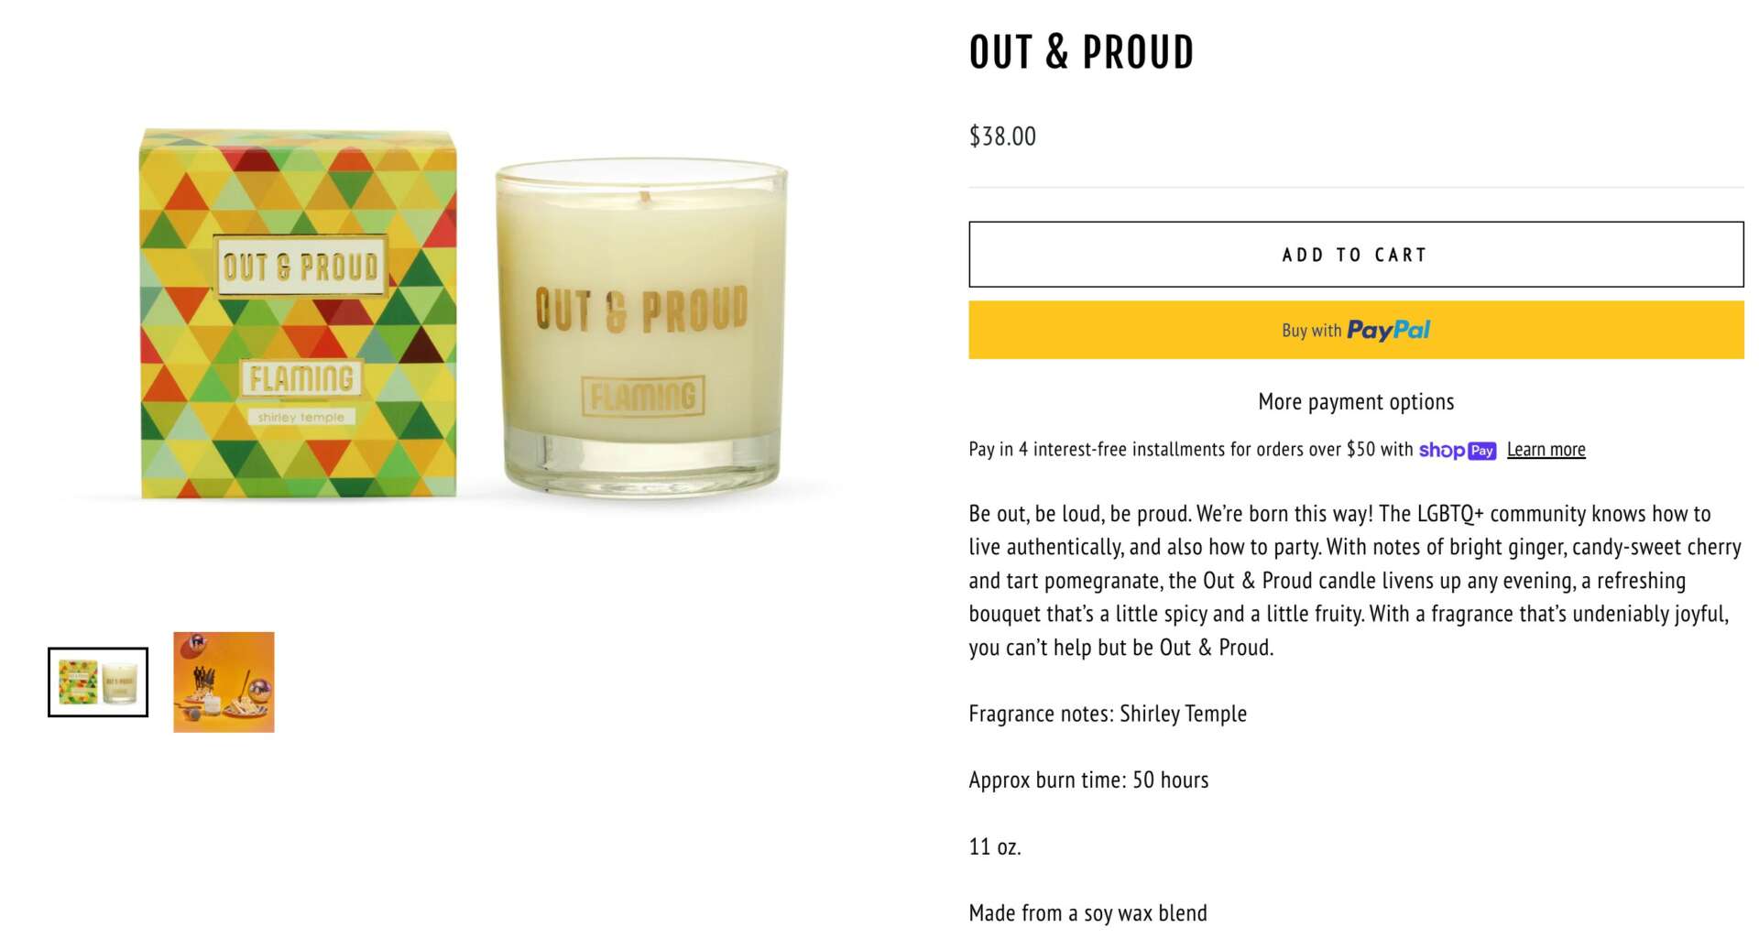The image size is (1759, 938).
Task: Follow the Learn more link
Action: [x=1546, y=450]
